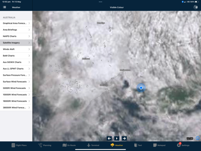
Task: Tap the globe icon at top right
Action: 195,7
